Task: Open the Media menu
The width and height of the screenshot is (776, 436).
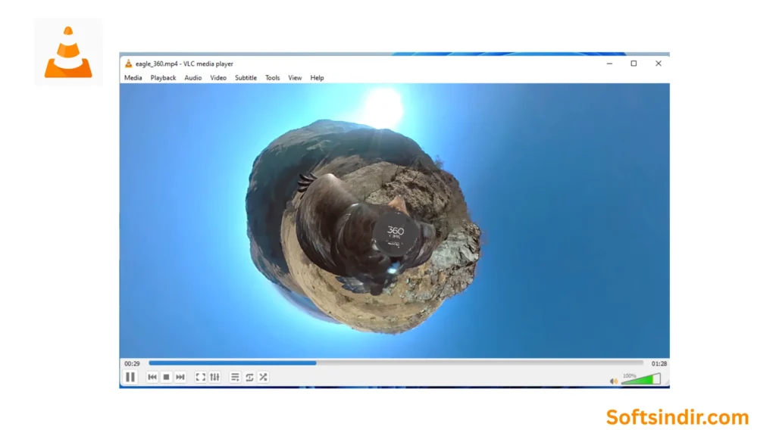Action: pyautogui.click(x=133, y=77)
